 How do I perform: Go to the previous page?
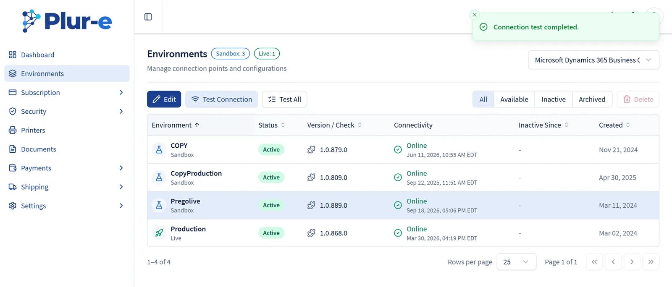[x=613, y=262]
